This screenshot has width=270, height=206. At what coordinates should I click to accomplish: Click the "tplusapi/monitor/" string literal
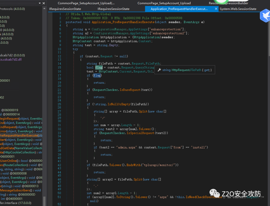tap(158, 165)
